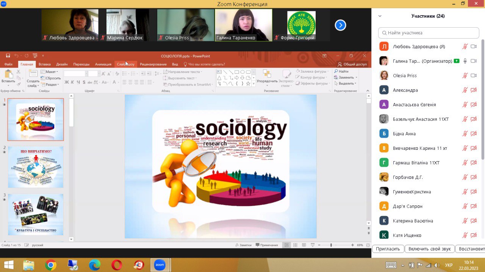This screenshot has width=485, height=272.
Task: Click the next video participants arrow
Action: [340, 25]
